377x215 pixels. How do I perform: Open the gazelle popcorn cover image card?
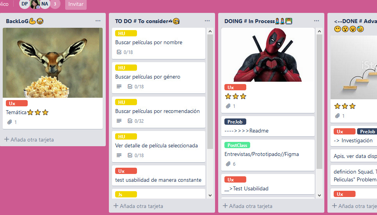53,63
